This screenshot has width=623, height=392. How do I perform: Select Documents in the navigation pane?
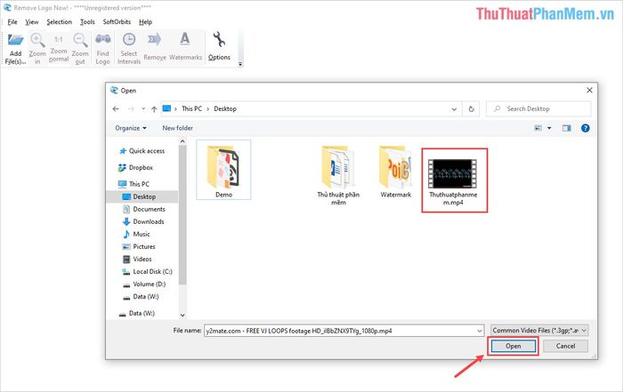pyautogui.click(x=144, y=209)
